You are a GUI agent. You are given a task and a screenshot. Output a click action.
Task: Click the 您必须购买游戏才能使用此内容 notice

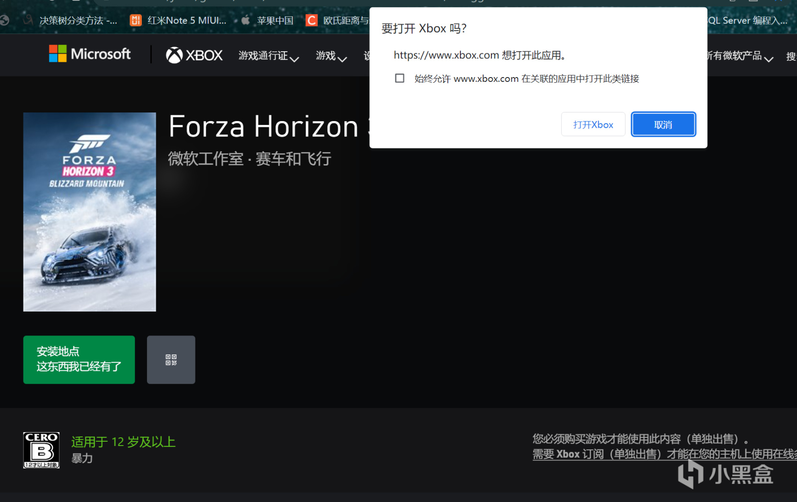(x=640, y=439)
